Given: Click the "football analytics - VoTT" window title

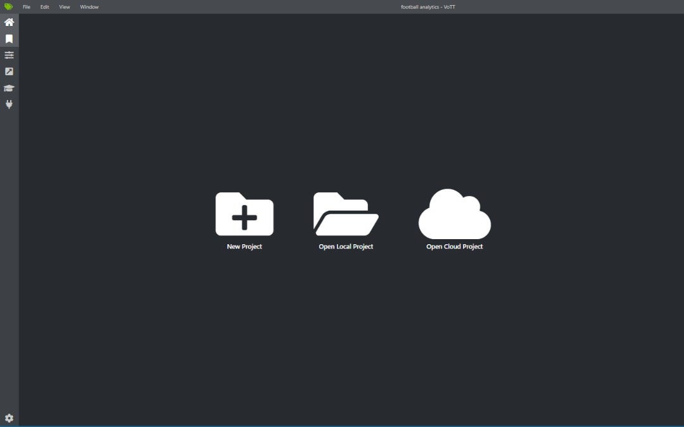Looking at the screenshot, I should (428, 7).
